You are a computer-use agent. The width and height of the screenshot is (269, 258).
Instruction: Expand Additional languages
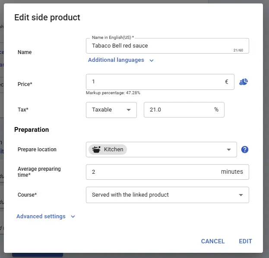click(116, 60)
